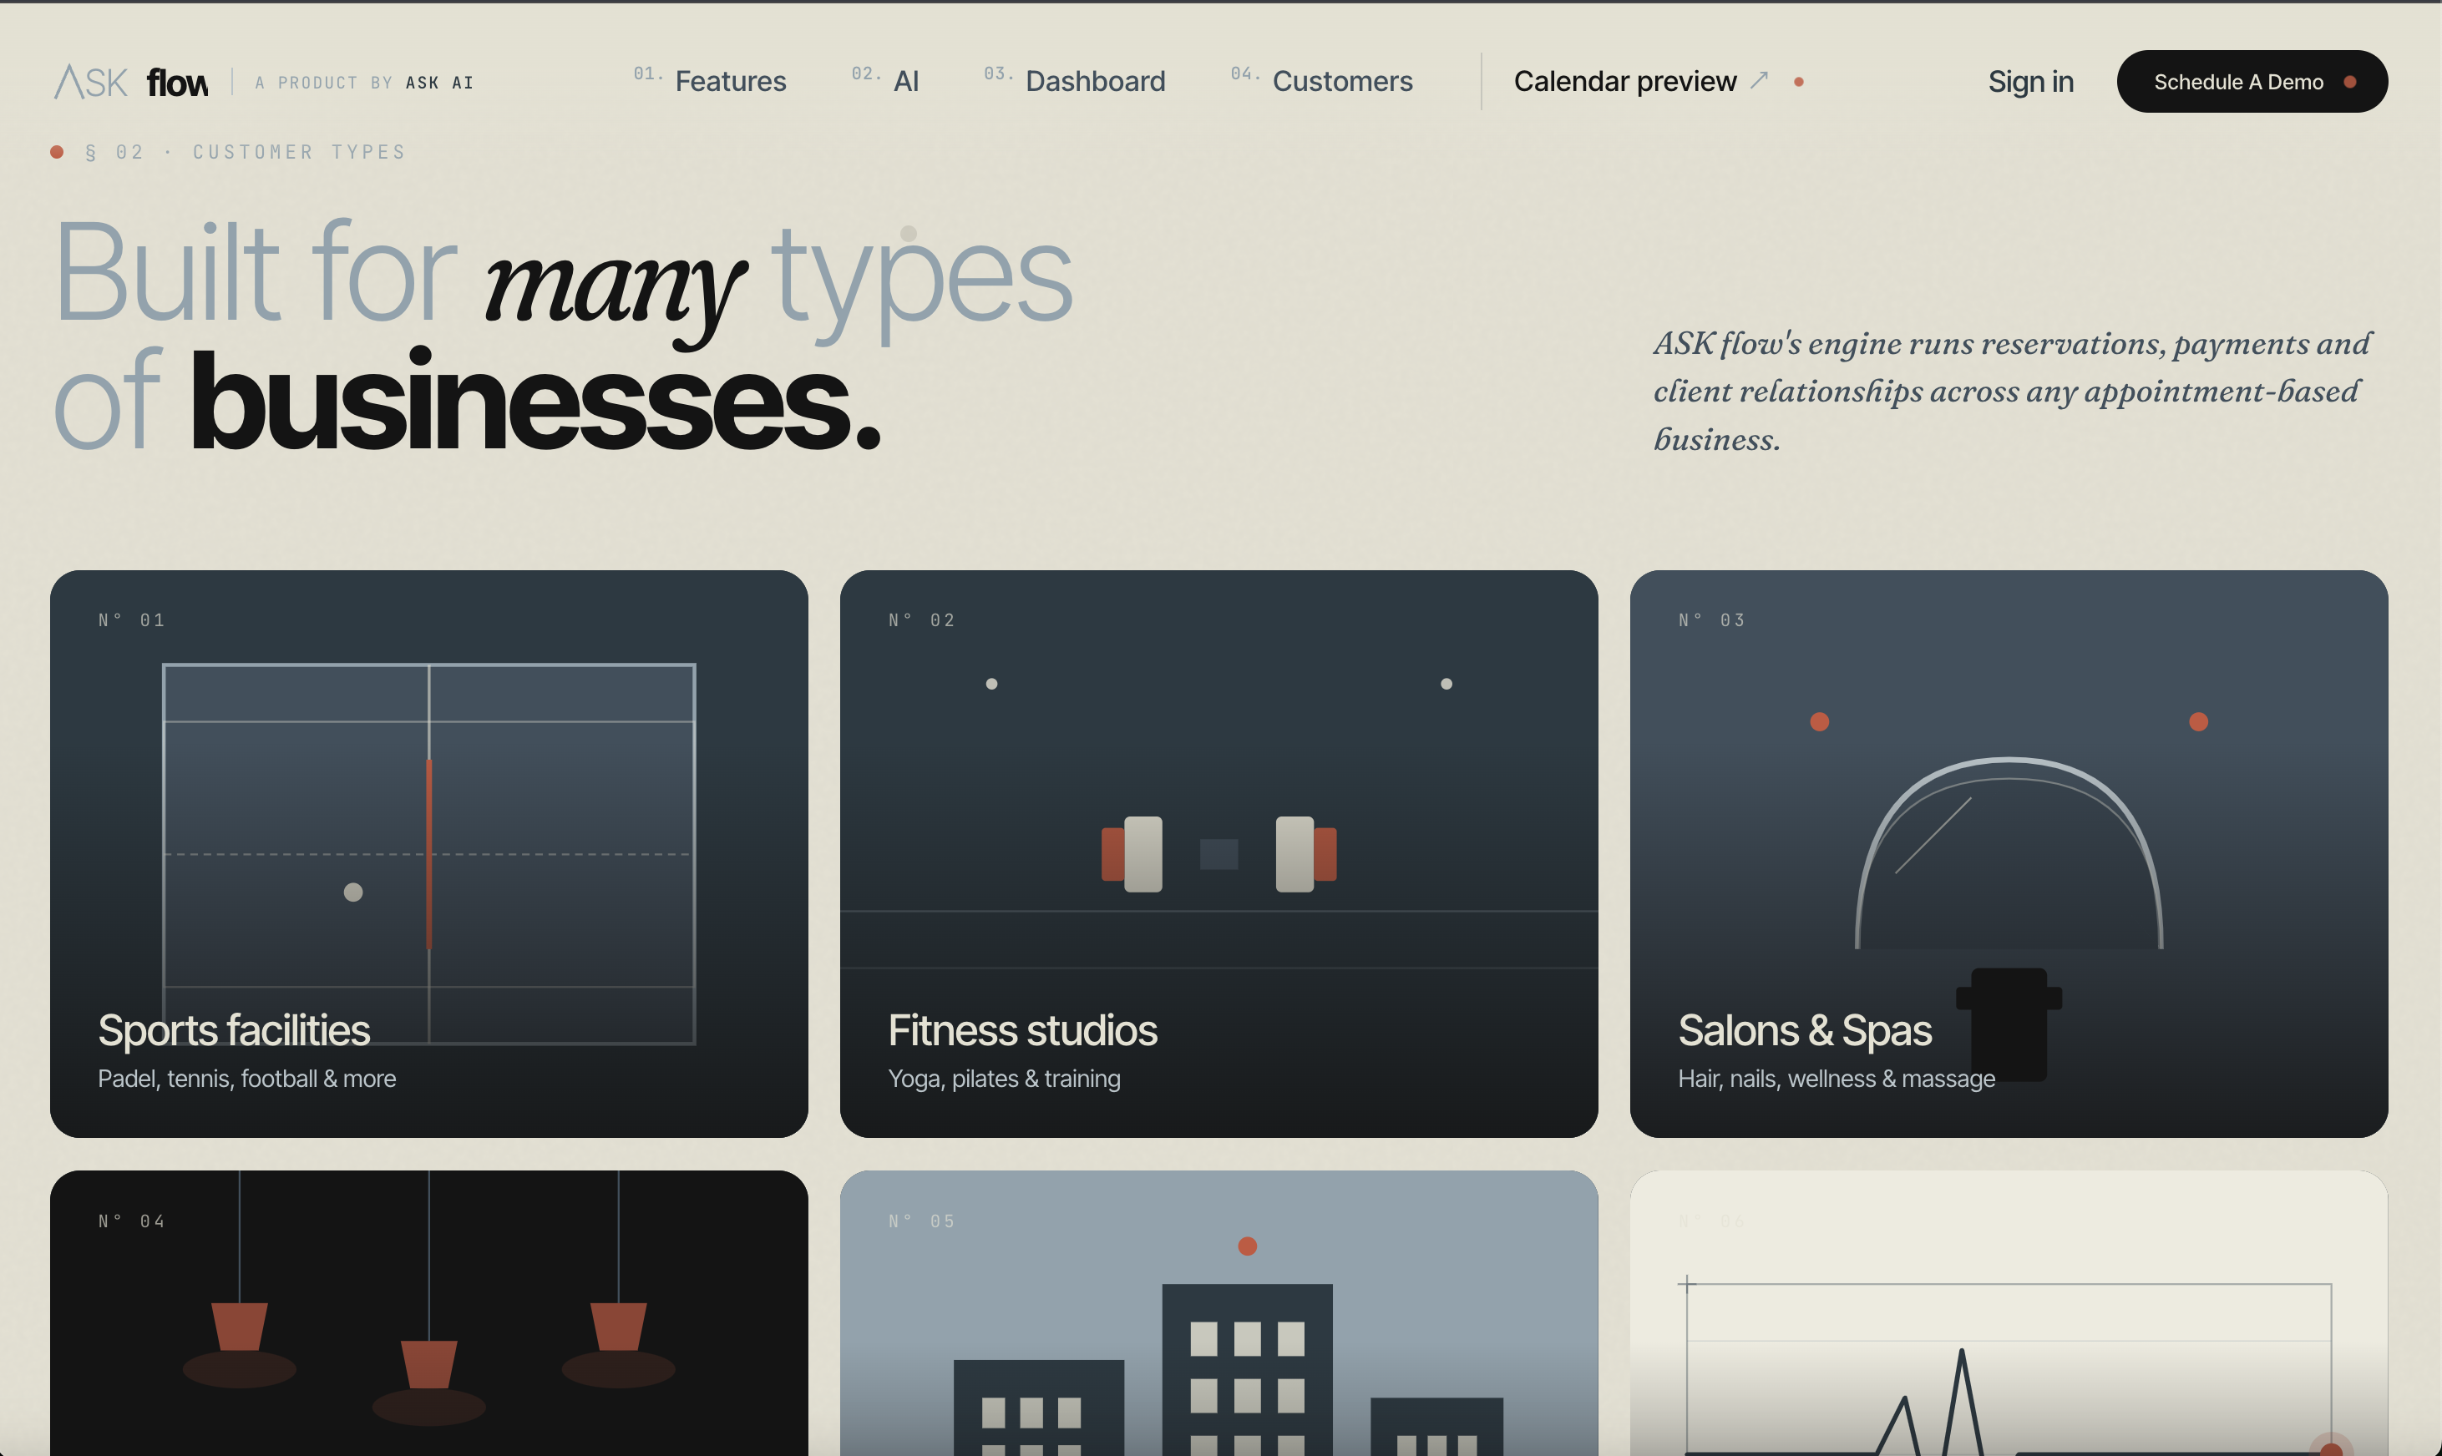Click the salon dome illustration

click(2009, 852)
